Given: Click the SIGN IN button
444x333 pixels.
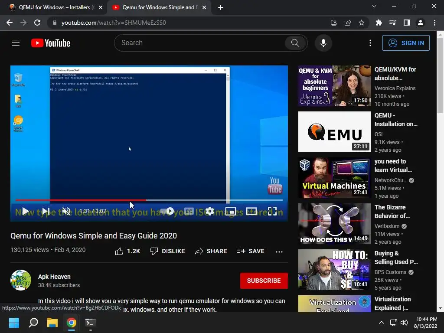Looking at the screenshot, I should coord(406,43).
